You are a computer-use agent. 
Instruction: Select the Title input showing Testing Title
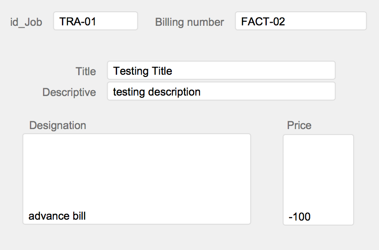click(x=221, y=71)
